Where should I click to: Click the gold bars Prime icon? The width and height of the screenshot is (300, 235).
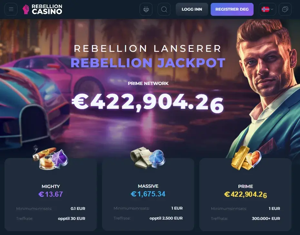246,158
